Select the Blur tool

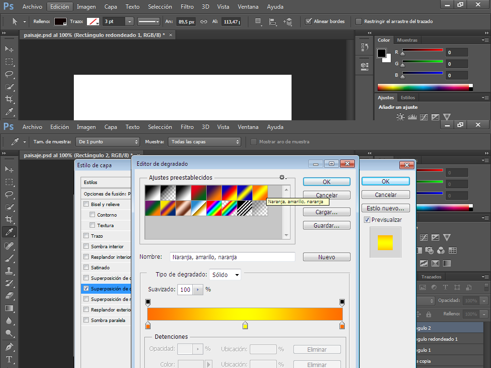(x=9, y=321)
